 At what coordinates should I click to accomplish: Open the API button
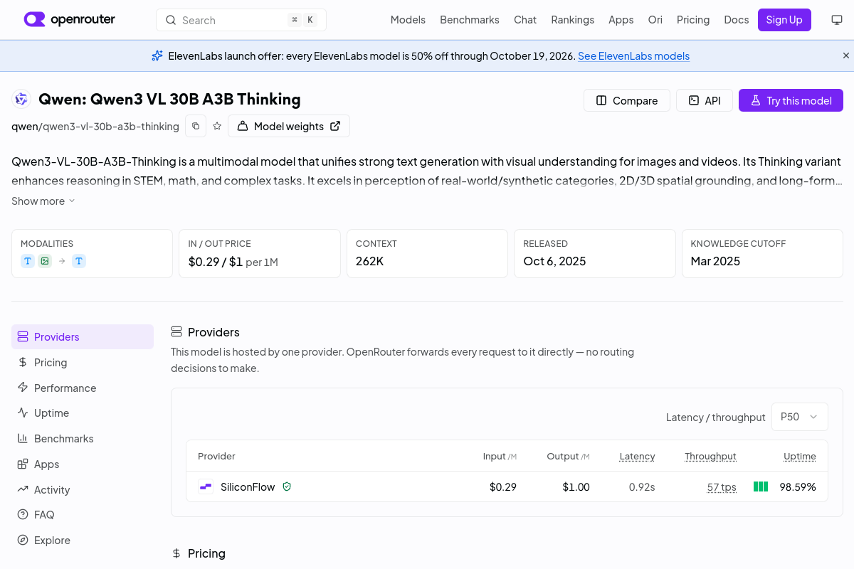(x=704, y=100)
